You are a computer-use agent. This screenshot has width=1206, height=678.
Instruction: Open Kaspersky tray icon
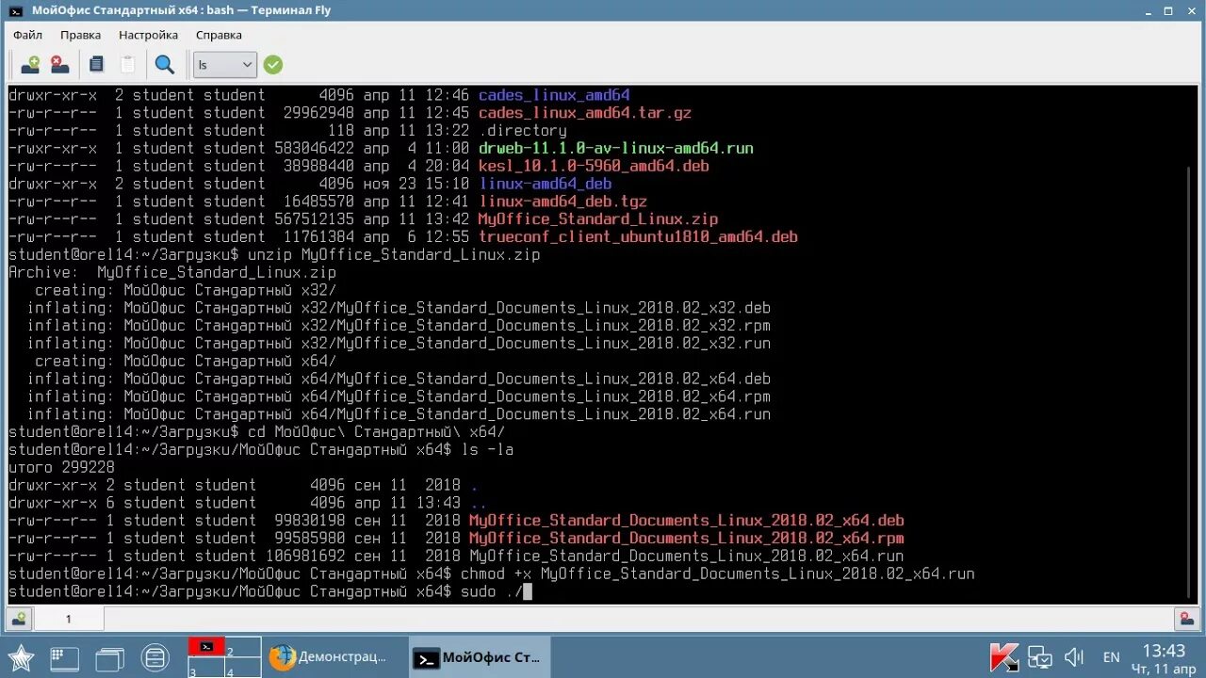(x=1003, y=657)
